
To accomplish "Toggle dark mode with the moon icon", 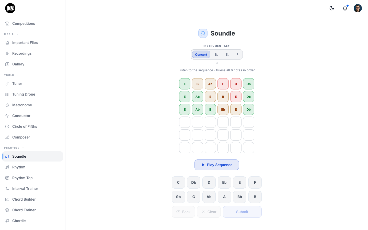I will pos(331,8).
